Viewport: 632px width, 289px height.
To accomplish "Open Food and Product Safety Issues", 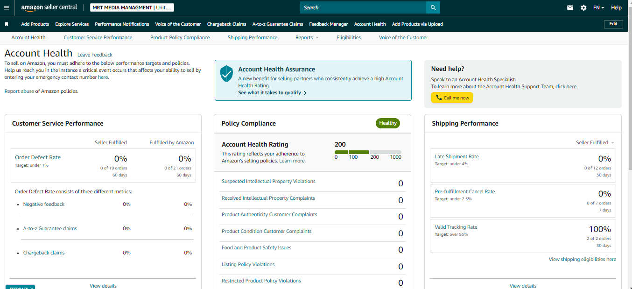I will [x=256, y=247].
